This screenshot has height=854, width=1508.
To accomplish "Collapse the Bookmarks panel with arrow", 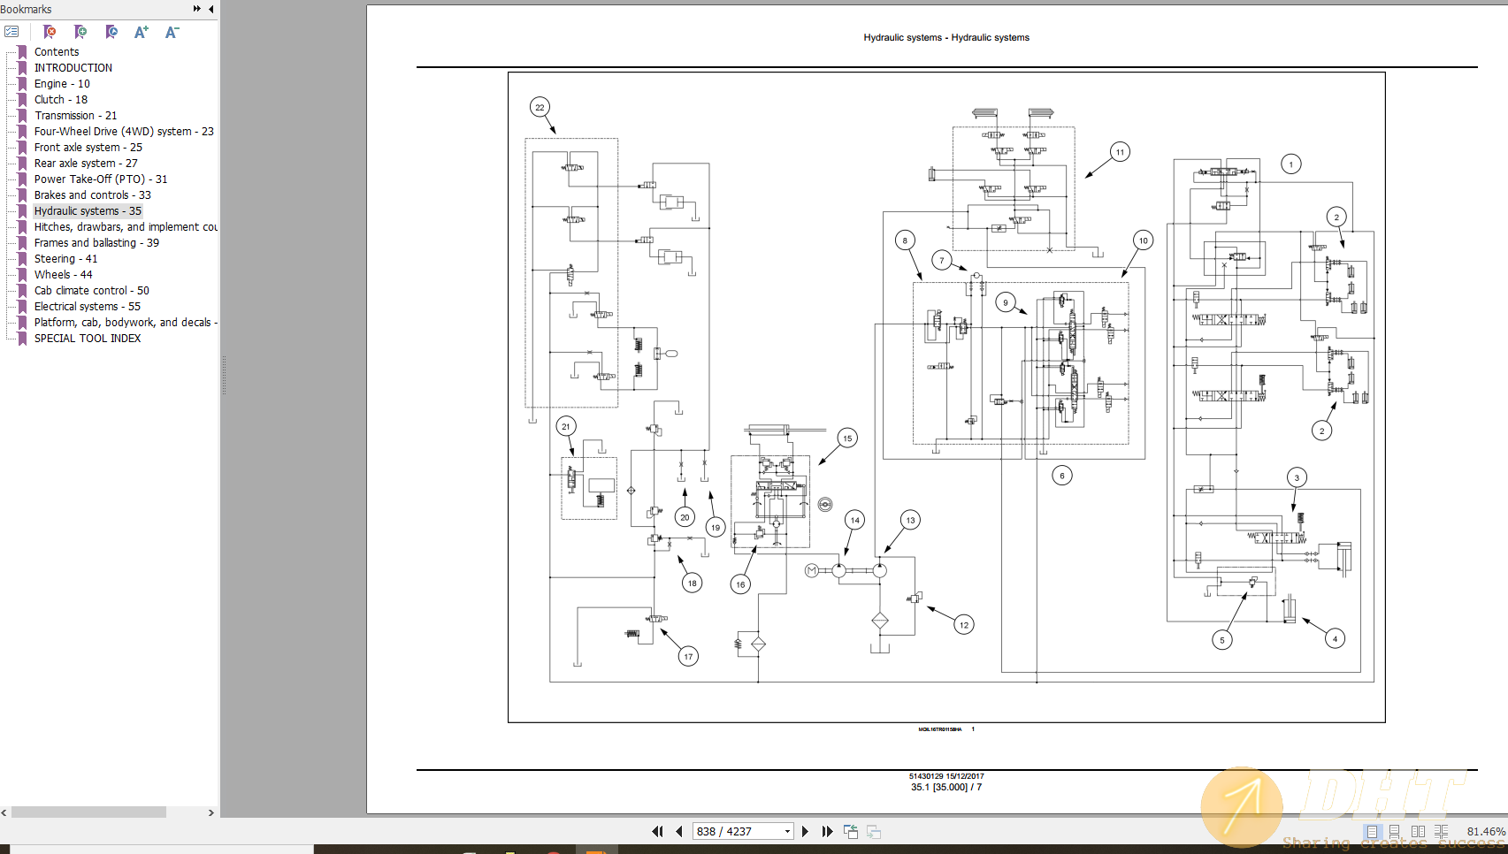I will click(209, 9).
